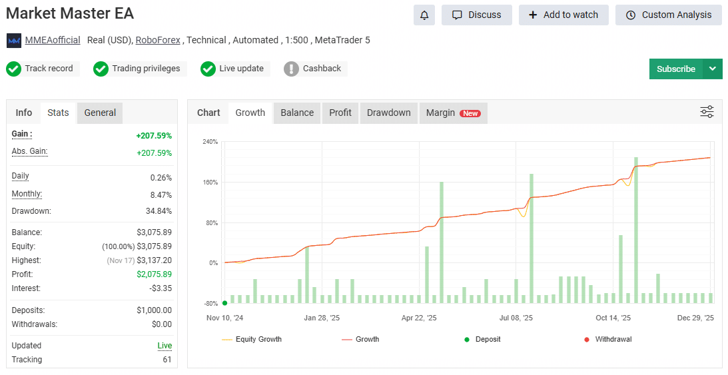Click the Monthly label
This screenshot has width=728, height=375.
click(x=27, y=194)
